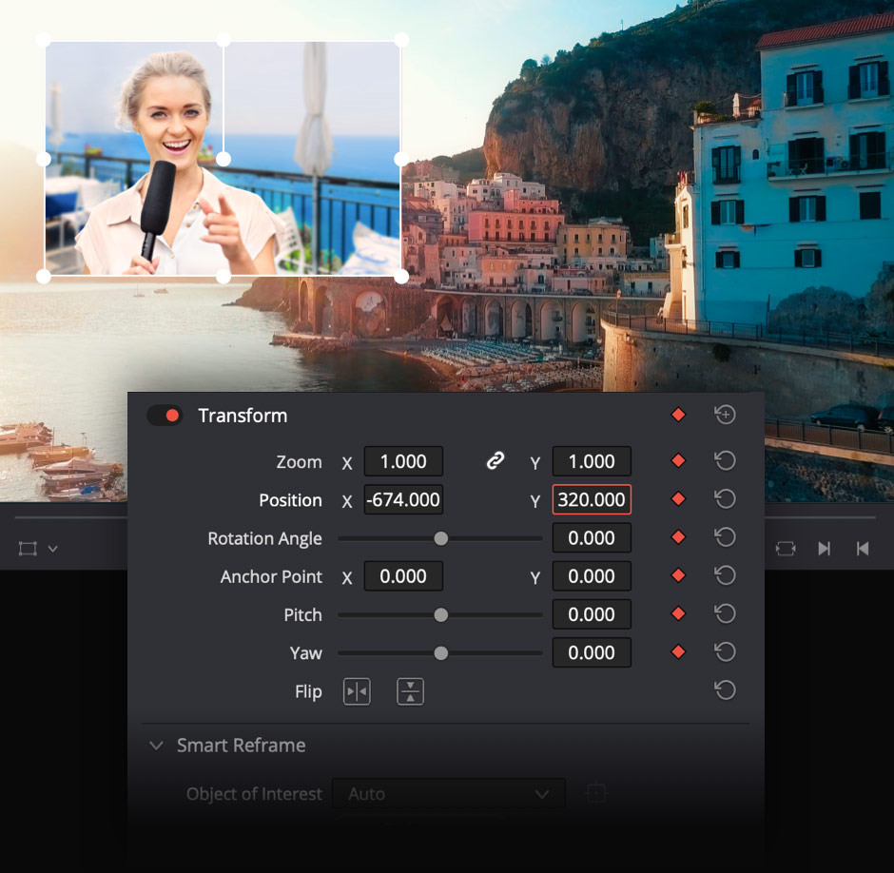
Task: Click the Position X input field
Action: click(x=403, y=499)
